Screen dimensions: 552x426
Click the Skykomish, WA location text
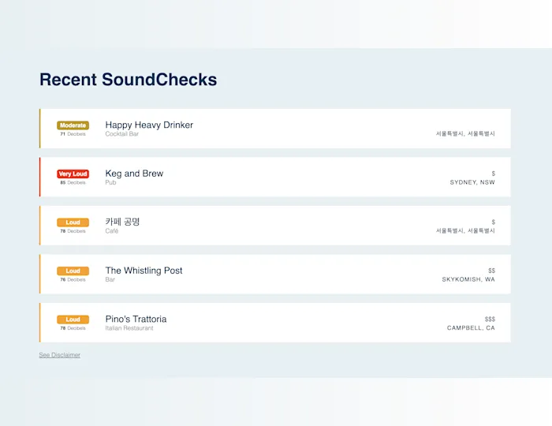(468, 279)
